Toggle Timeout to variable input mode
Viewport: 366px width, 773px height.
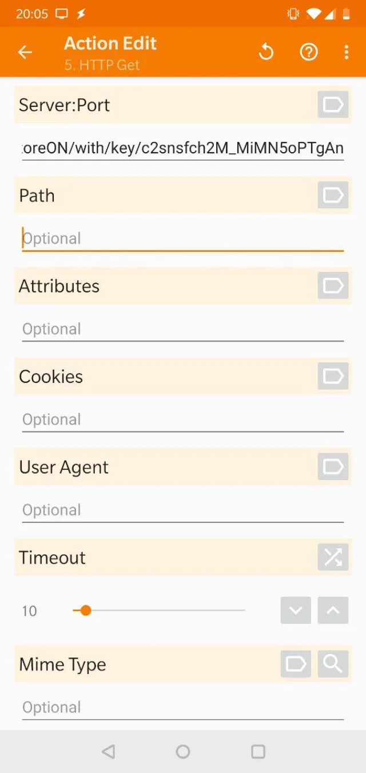[332, 557]
